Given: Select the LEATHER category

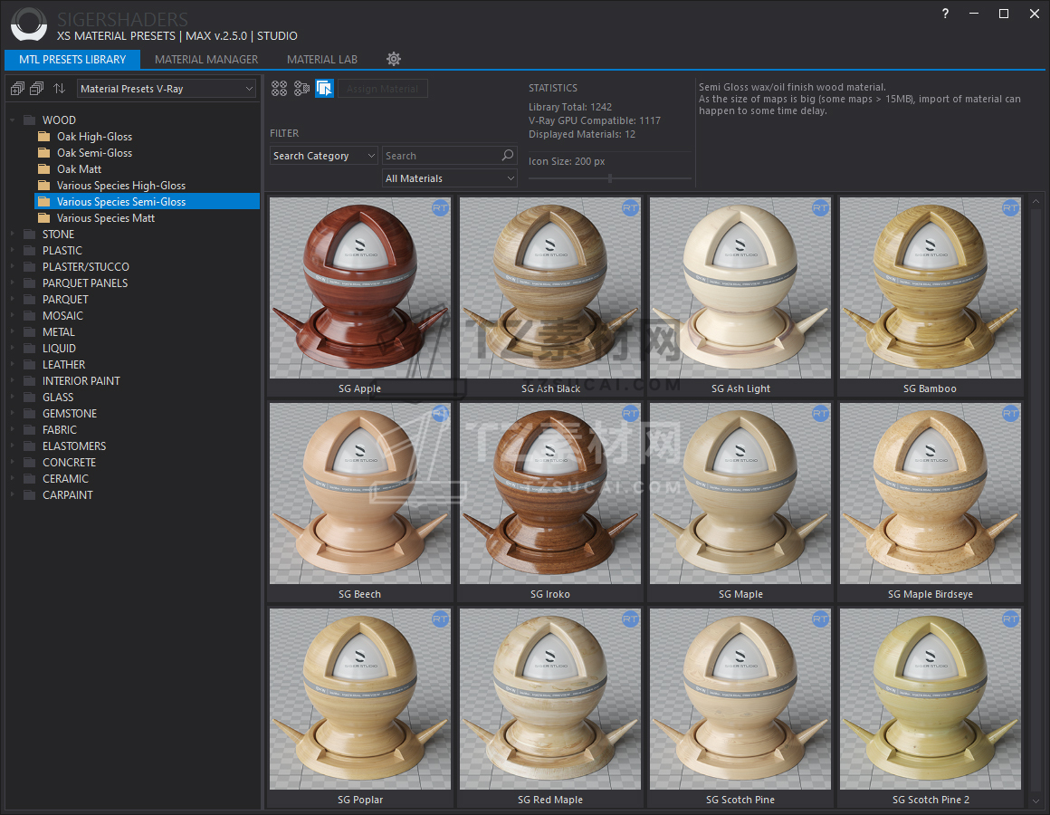Looking at the screenshot, I should [63, 364].
